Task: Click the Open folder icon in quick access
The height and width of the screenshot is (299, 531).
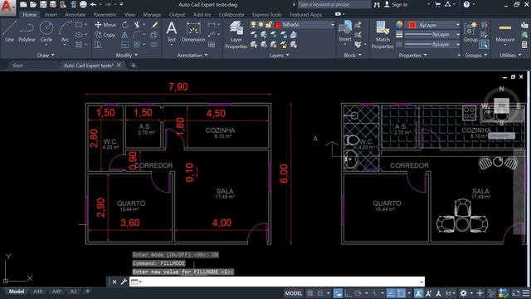Action: [33, 4]
